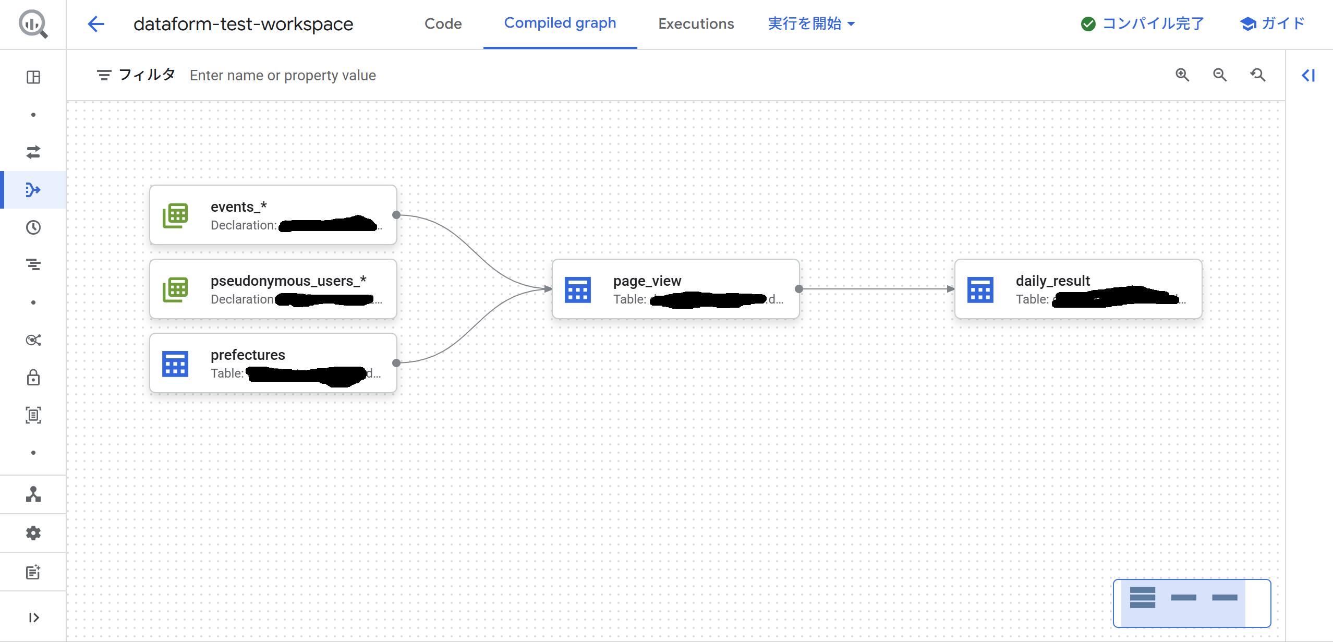Open the ガイド link
The width and height of the screenshot is (1333, 642).
[1273, 24]
